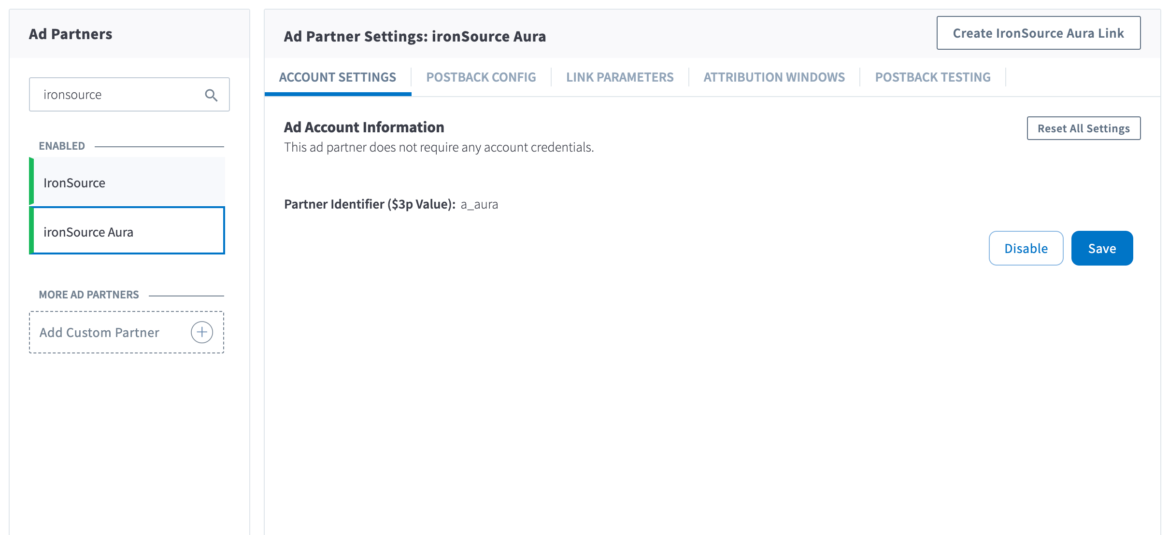Click Add Custom Partner box
The image size is (1169, 535).
click(111, 332)
